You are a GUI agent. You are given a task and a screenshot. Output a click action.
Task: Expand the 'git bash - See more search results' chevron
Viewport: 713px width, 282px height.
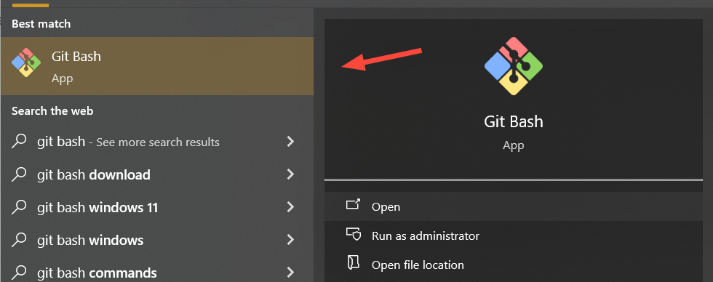(290, 142)
